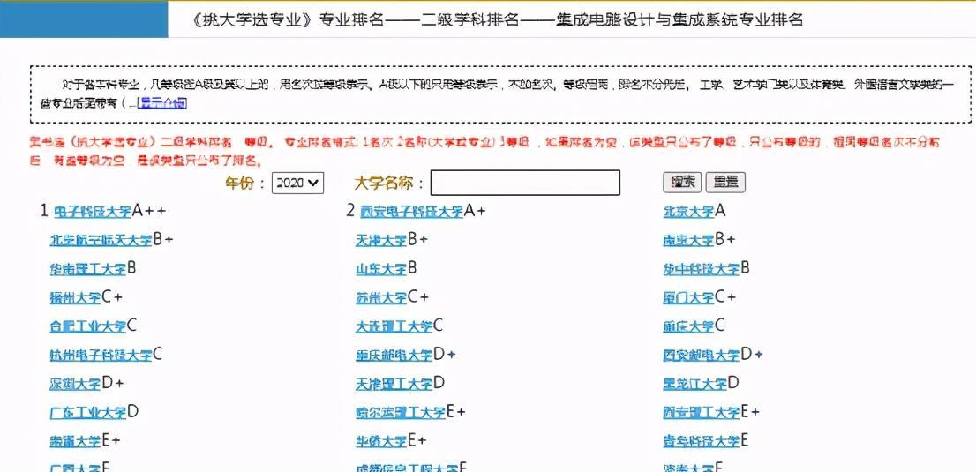The height and width of the screenshot is (472, 976).
Task: Open the 华中科技大学 link
Action: click(x=702, y=269)
